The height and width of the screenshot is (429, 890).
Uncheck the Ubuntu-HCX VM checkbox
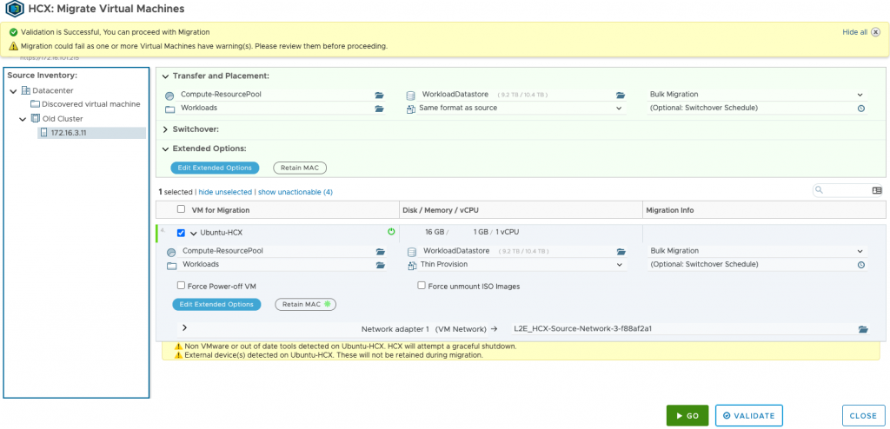181,233
